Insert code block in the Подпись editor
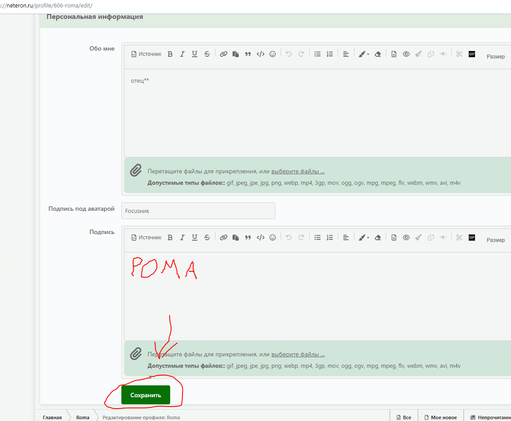 click(x=260, y=238)
